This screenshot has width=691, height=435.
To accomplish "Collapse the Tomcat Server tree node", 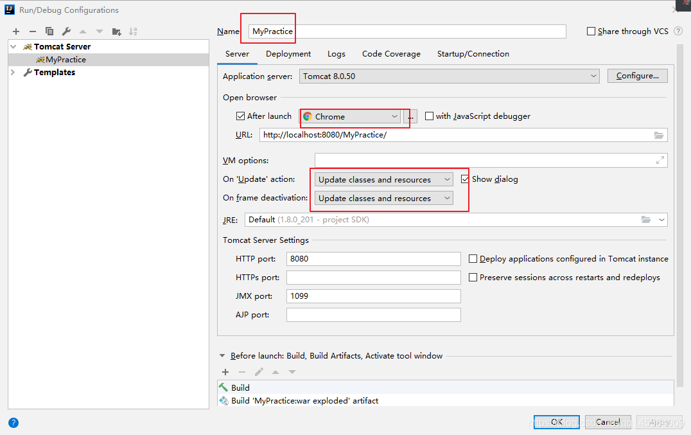I will [x=13, y=47].
